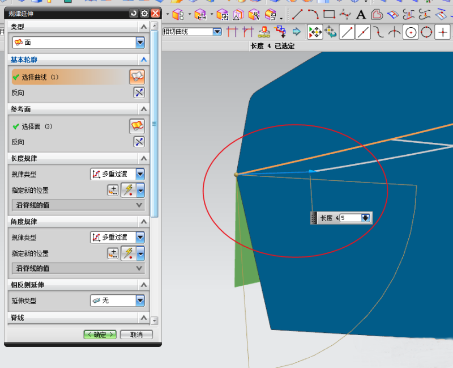The width and height of the screenshot is (453, 368).
Task: Select the Rectangle sketch tool
Action: (x=329, y=14)
